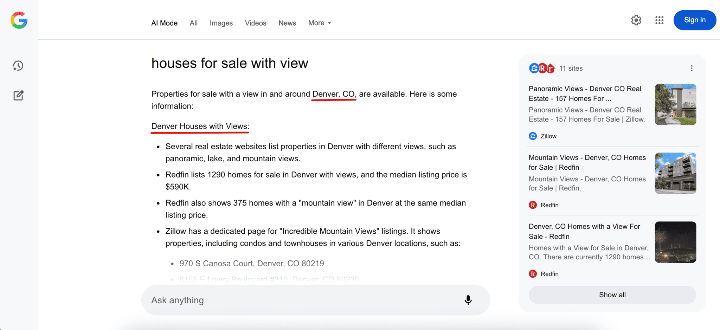Start a new search with compose icon
This screenshot has width=720, height=330.
(18, 96)
